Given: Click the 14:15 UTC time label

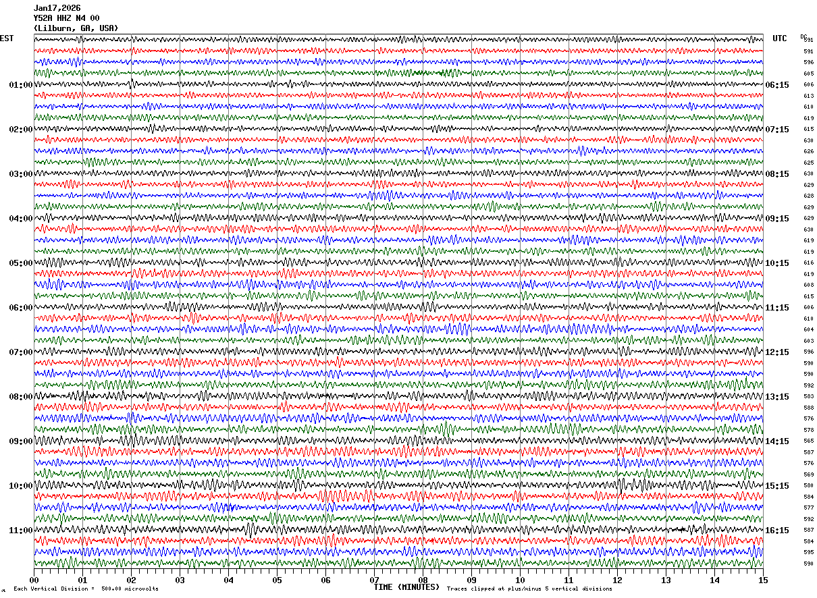Looking at the screenshot, I should click(x=777, y=441).
